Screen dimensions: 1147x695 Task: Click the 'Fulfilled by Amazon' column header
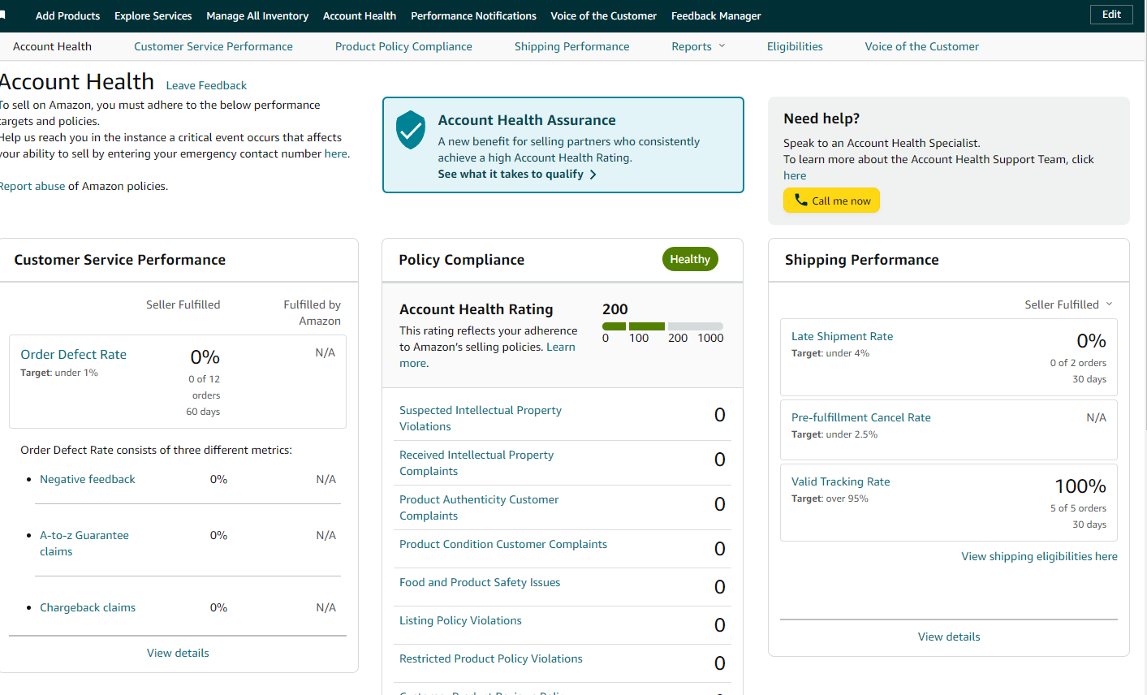pyautogui.click(x=312, y=313)
